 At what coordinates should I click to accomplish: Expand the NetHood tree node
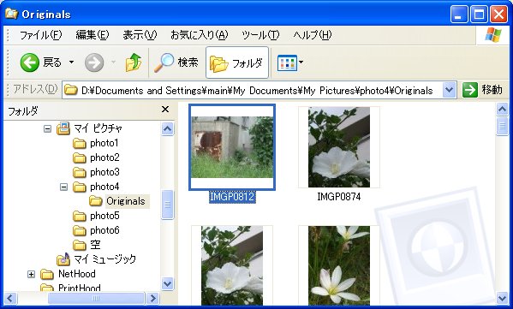tap(31, 274)
